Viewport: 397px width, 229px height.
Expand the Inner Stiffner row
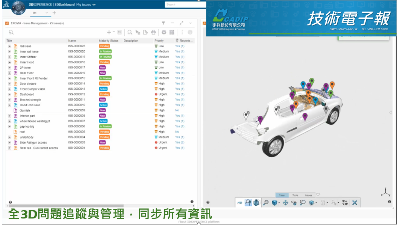tap(10, 57)
